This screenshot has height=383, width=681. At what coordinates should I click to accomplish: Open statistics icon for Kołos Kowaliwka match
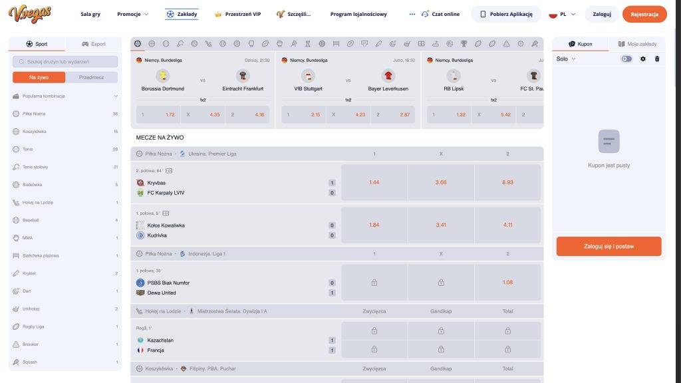pyautogui.click(x=166, y=213)
